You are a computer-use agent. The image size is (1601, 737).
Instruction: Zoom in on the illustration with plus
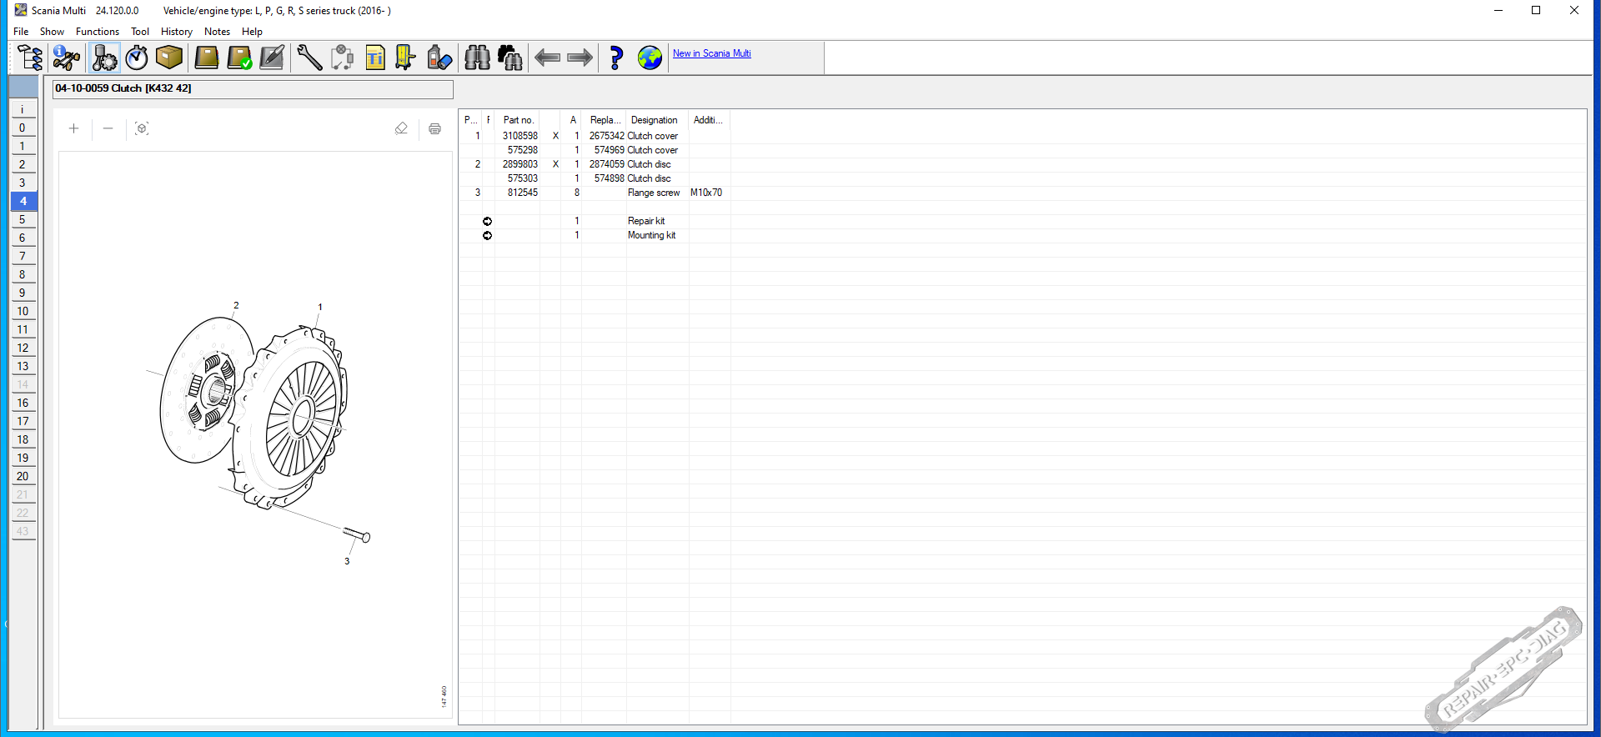click(x=73, y=128)
